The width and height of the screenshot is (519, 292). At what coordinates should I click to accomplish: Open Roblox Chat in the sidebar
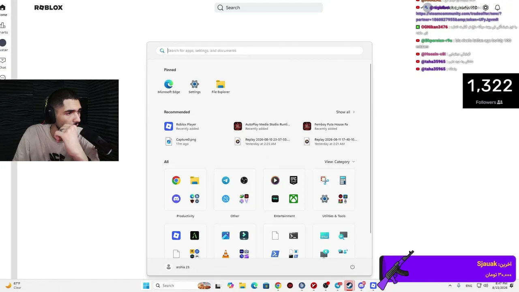3,63
